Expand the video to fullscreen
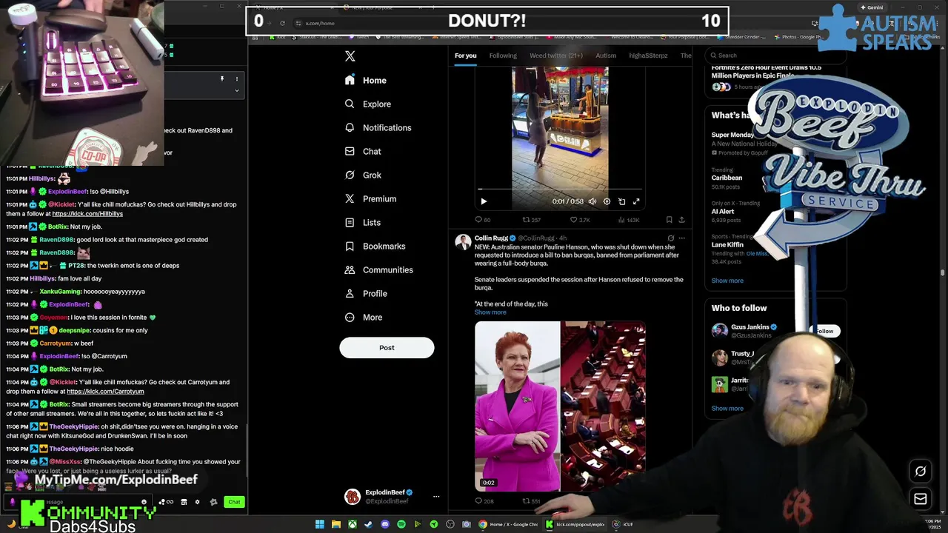The height and width of the screenshot is (533, 948). pyautogui.click(x=636, y=201)
